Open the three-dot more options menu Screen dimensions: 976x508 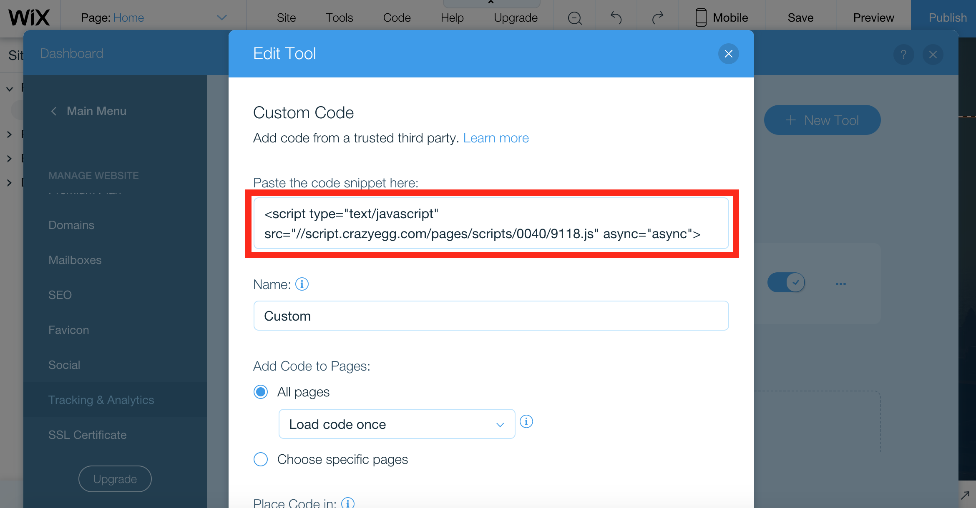840,284
